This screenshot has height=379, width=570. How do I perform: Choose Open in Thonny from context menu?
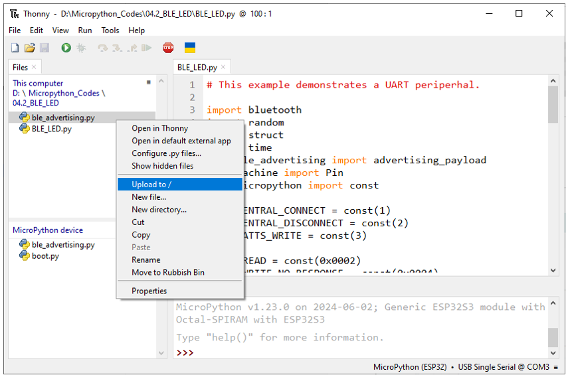click(180, 128)
